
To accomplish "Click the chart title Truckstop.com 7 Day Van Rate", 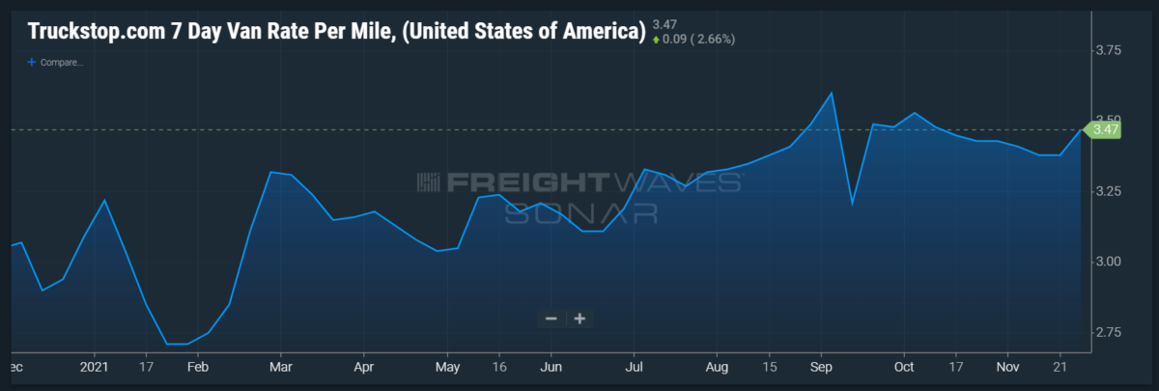I will [x=336, y=31].
